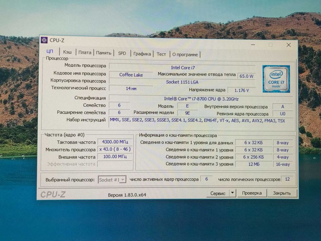321x241 pixels.
Task: Close the CPU-Z window with X
Action: tap(289, 45)
